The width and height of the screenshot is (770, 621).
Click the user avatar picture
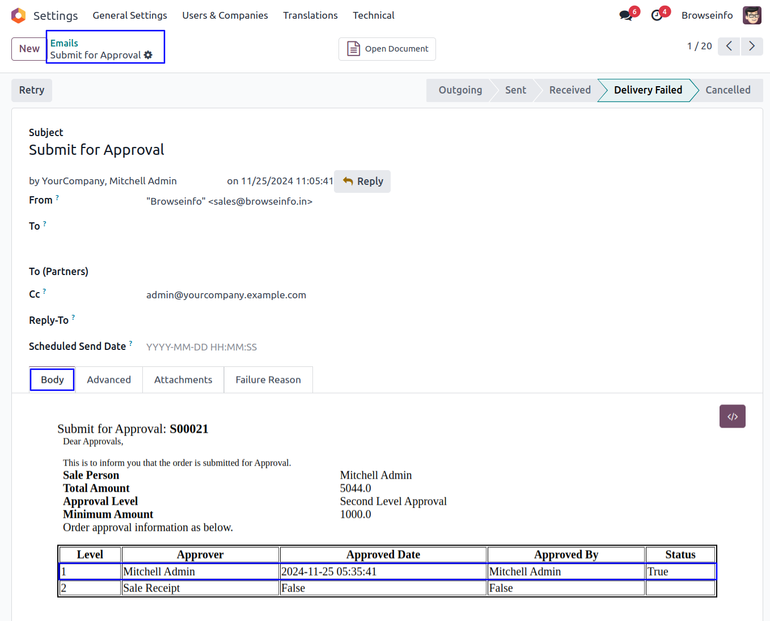(x=752, y=15)
